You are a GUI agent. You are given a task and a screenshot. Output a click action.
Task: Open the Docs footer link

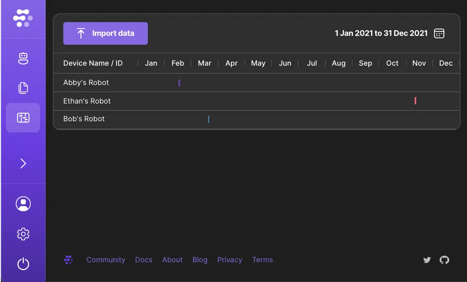coord(143,260)
